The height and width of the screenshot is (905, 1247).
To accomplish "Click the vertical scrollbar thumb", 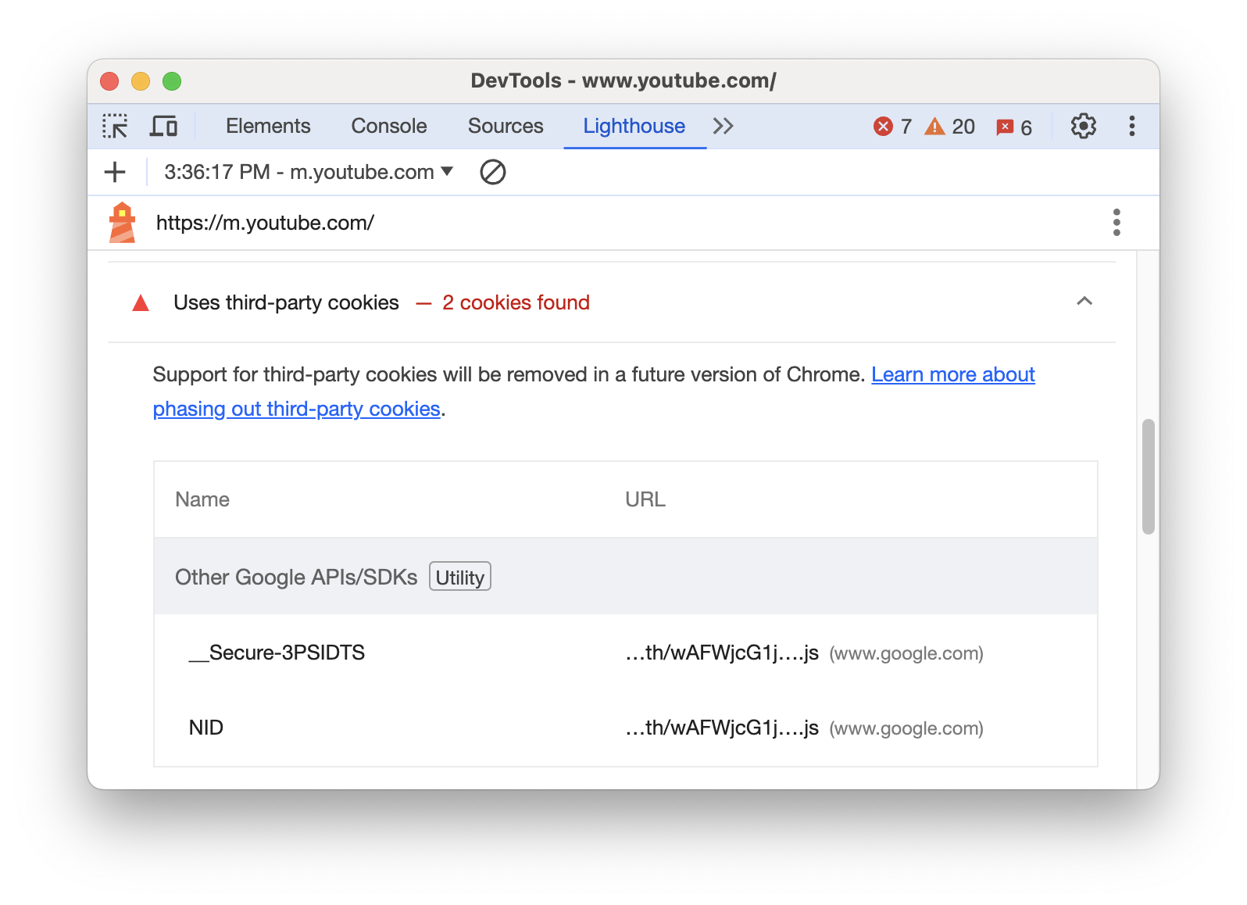I will pyautogui.click(x=1148, y=477).
